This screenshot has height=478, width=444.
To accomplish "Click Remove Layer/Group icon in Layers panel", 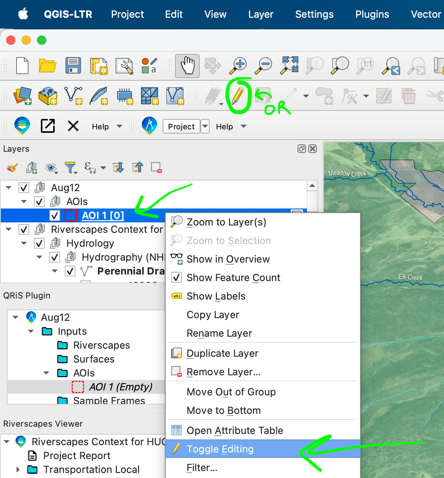I will (156, 168).
